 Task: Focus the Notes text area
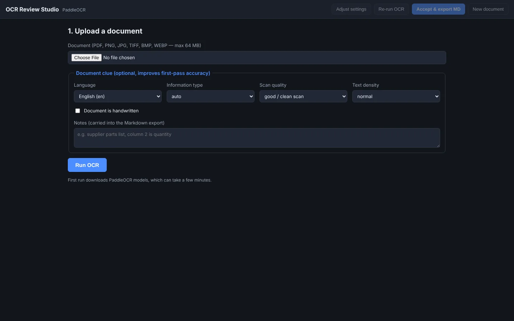[x=257, y=138]
